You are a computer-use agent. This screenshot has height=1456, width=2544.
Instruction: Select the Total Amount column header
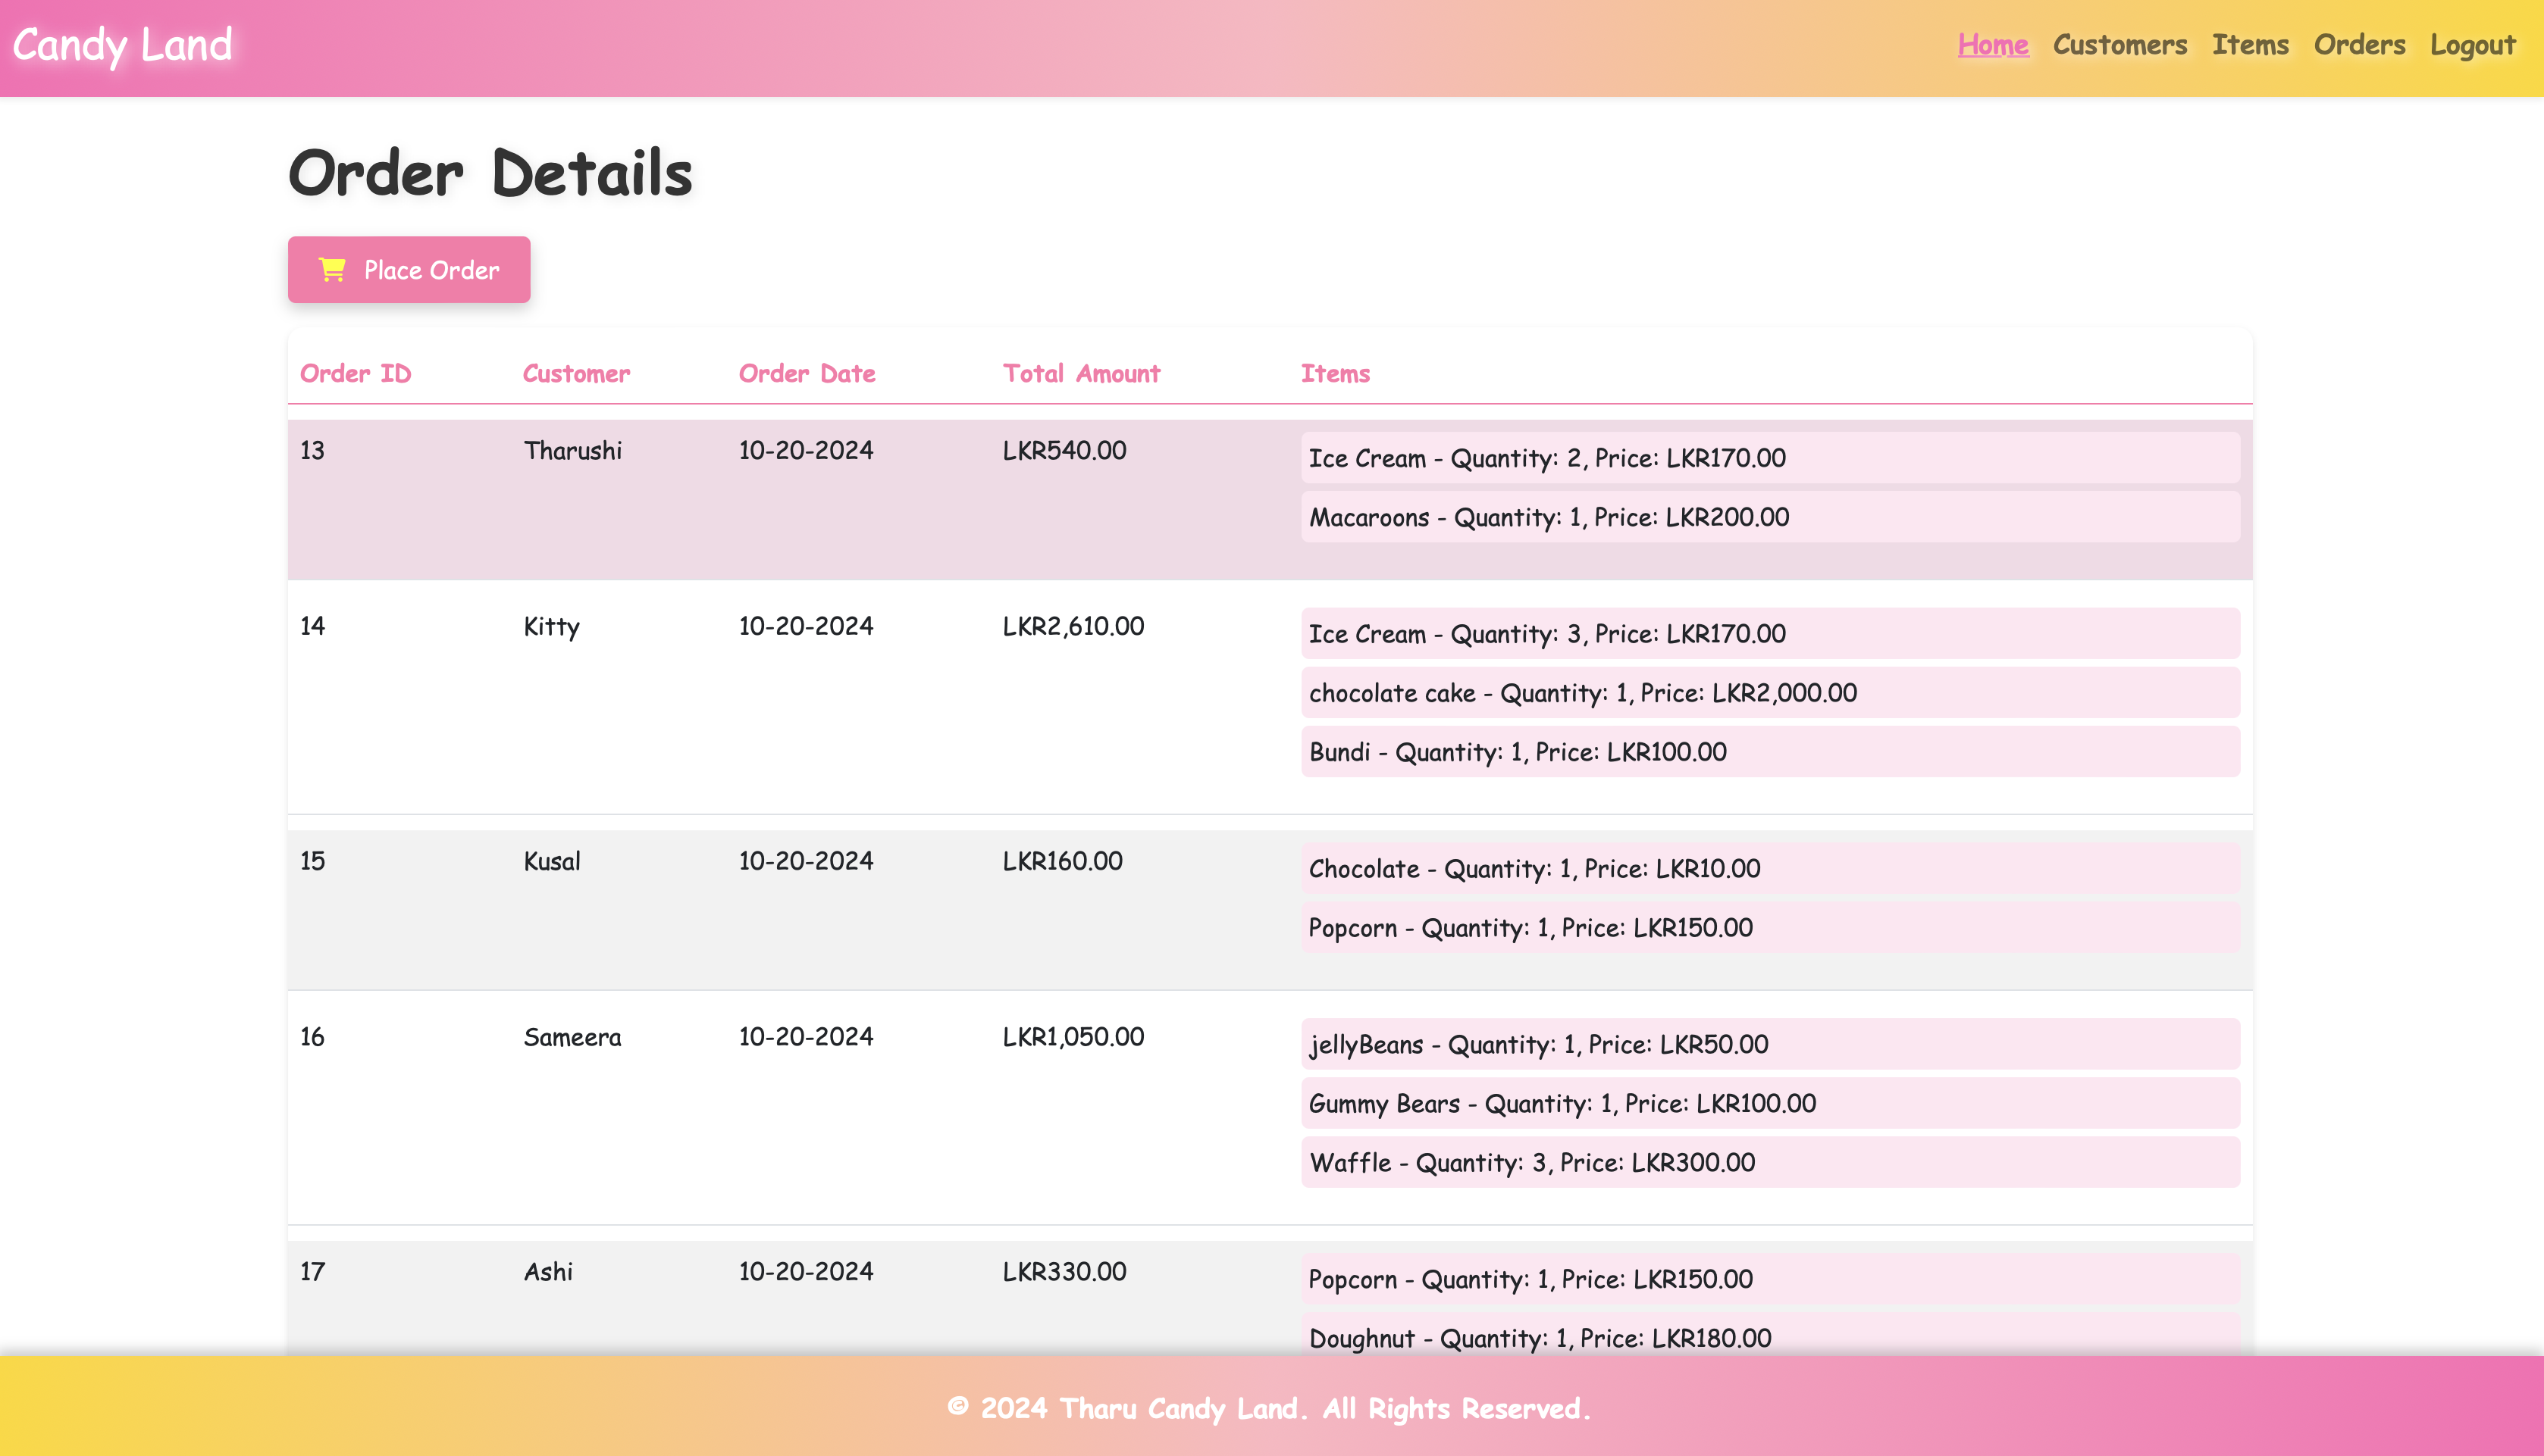[x=1082, y=373]
